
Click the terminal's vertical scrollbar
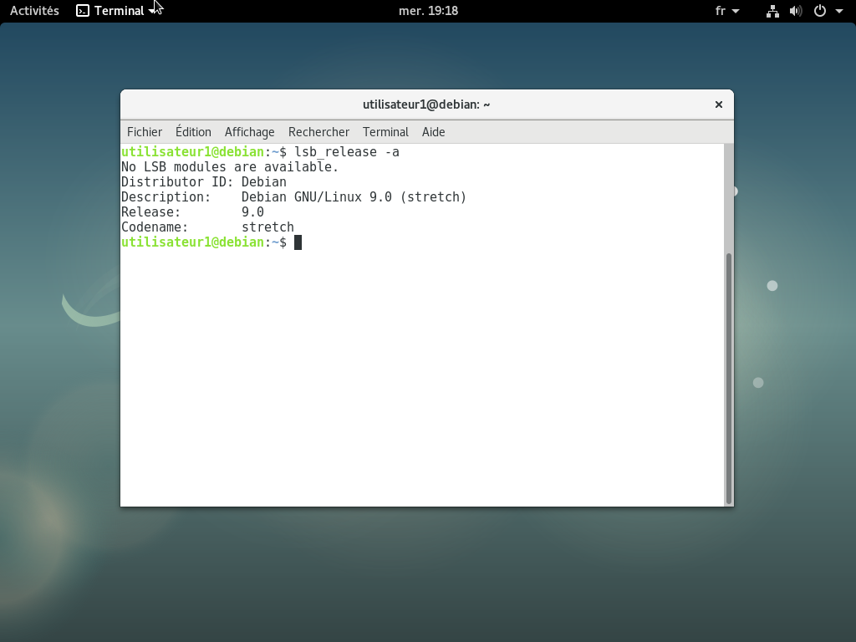[x=729, y=376]
